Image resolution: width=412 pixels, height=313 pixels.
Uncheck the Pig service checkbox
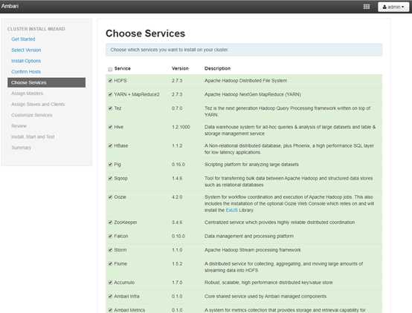[110, 165]
